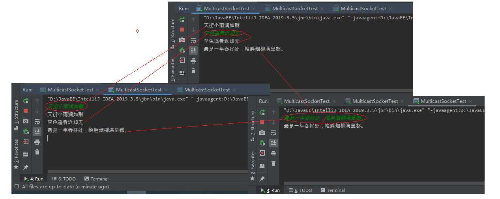The image size is (500, 199).
Task: Click horizontal scrollbar in bottom-right window console
Action: coord(384,183)
